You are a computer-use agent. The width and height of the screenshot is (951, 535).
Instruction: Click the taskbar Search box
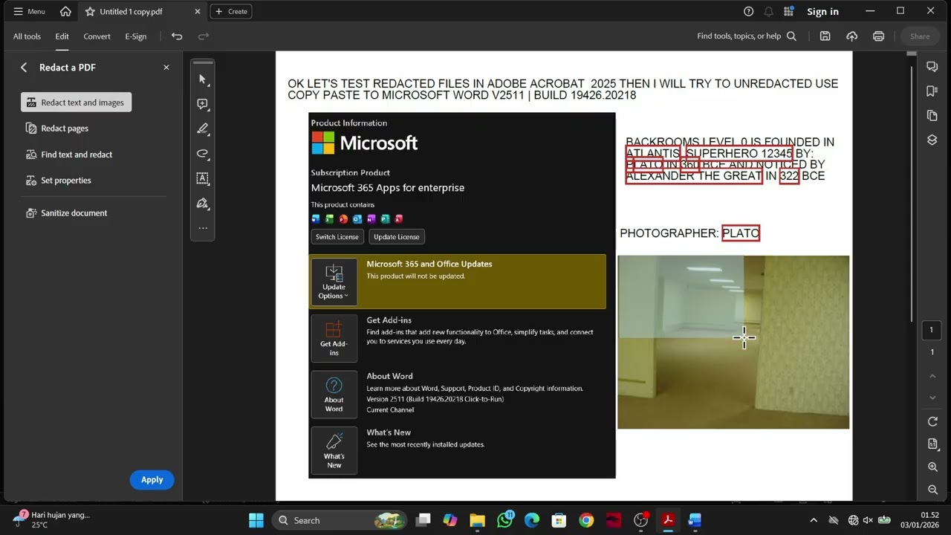click(340, 520)
